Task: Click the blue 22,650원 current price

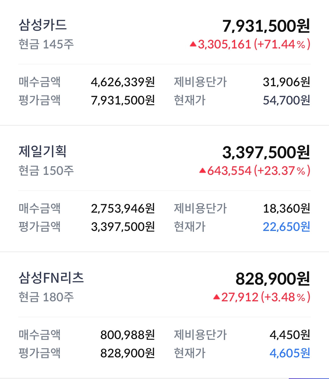Action: (286, 227)
